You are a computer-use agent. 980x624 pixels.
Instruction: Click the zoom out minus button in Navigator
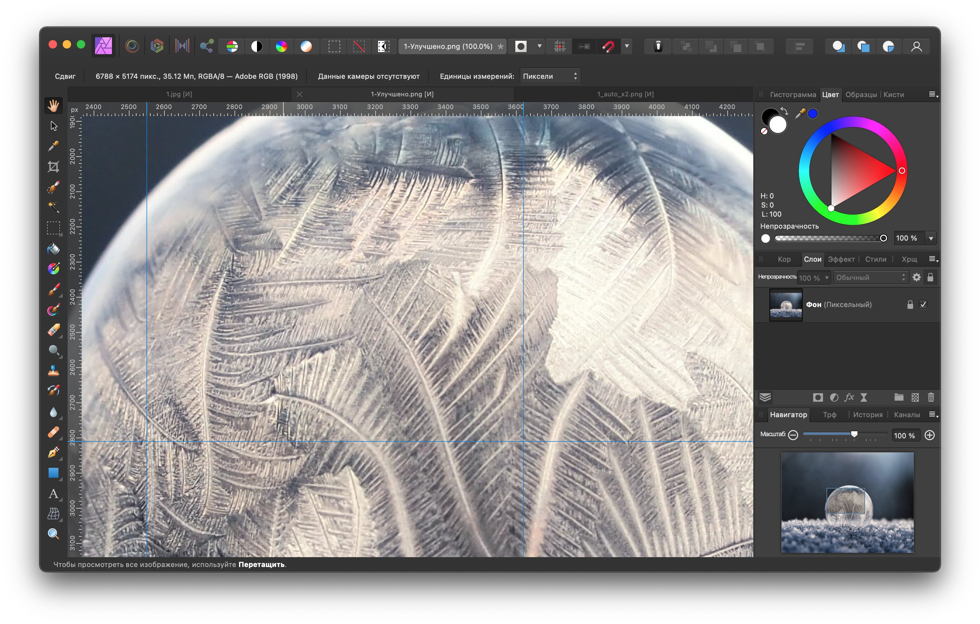pos(793,435)
